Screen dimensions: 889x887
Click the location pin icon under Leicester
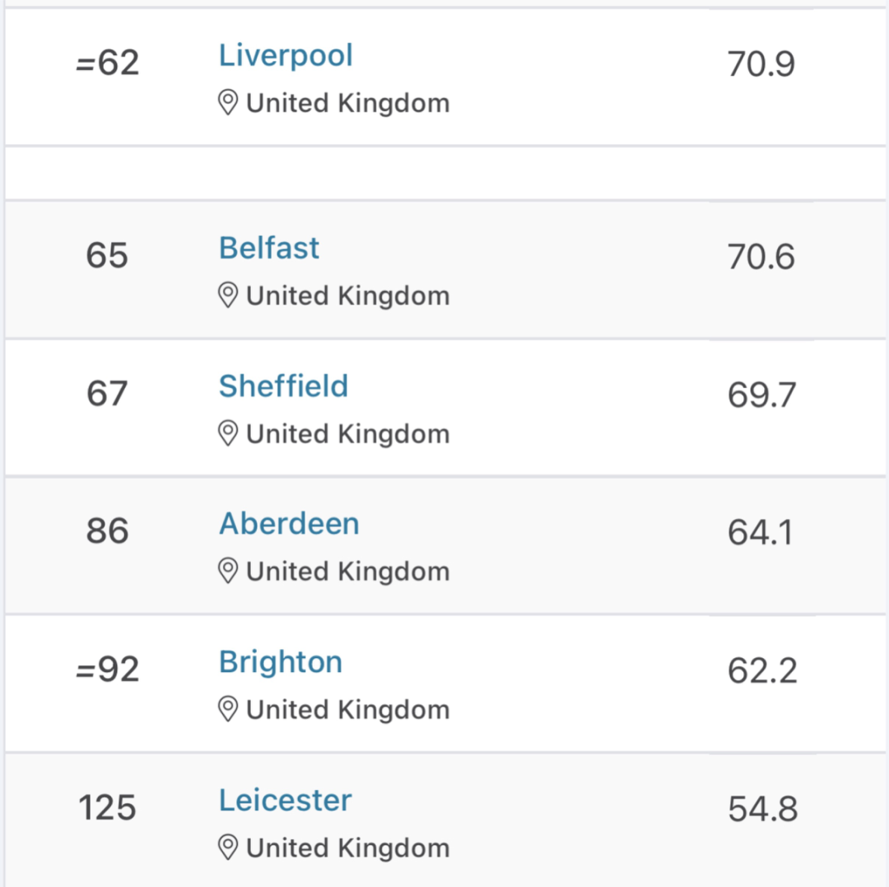(228, 847)
